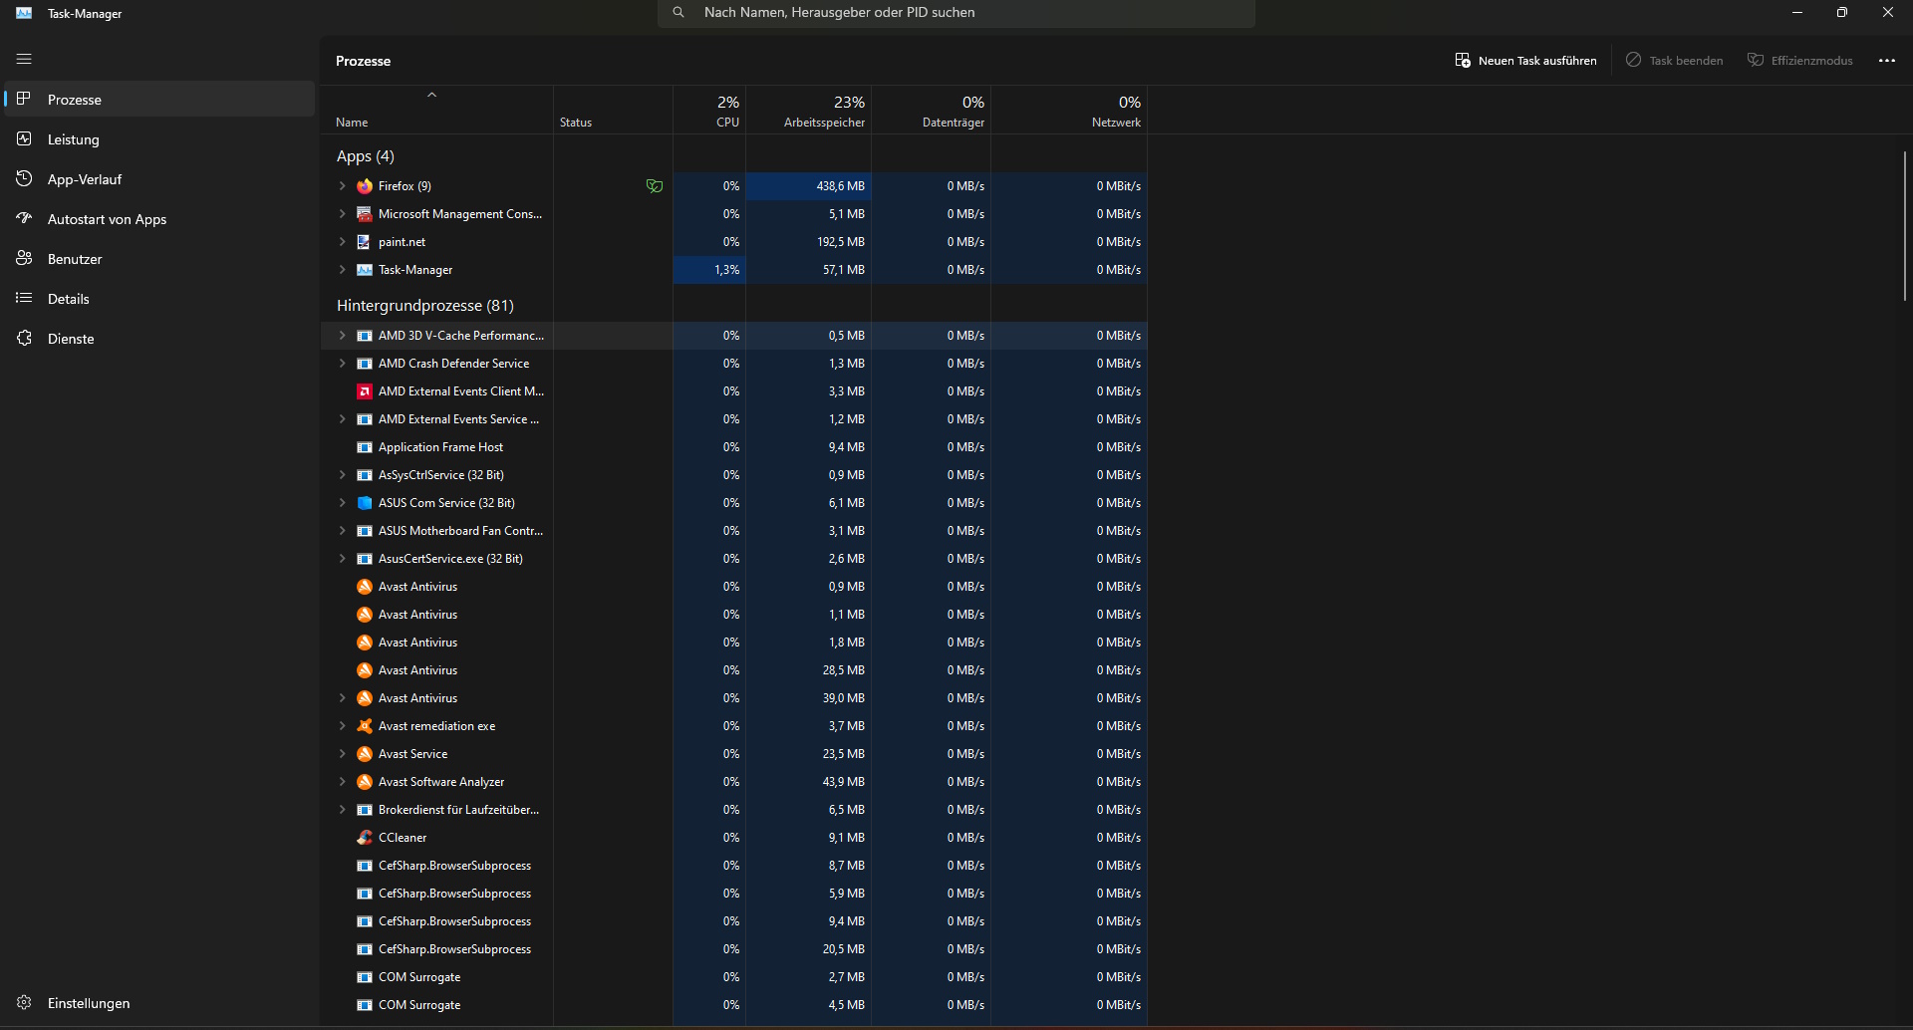1913x1030 pixels.
Task: Click Effizienzmodus button
Action: pyautogui.click(x=1800, y=61)
